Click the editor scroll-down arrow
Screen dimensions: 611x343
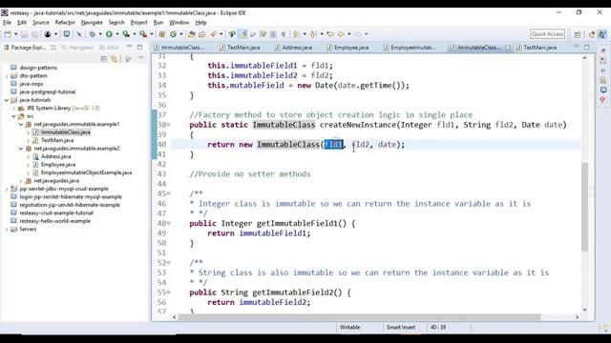click(x=584, y=310)
